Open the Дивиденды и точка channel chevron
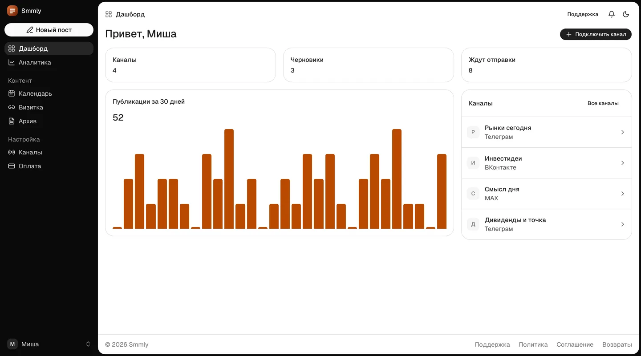This screenshot has width=641, height=356. point(623,224)
